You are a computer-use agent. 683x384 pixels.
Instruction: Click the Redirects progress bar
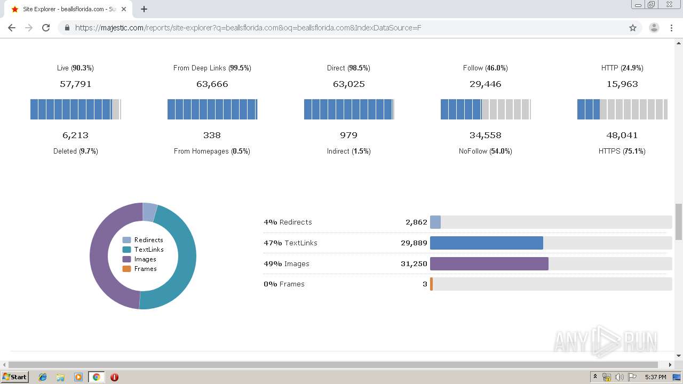551,222
